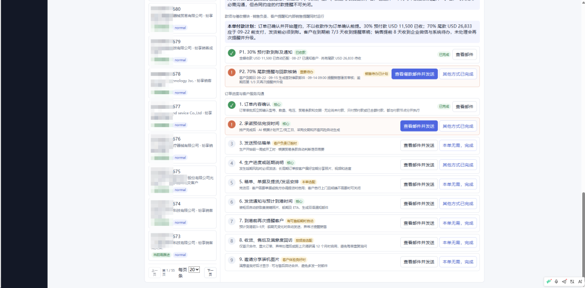Click 本单无需，完成 for 发送预估箱单
585x288 pixels.
(458, 146)
